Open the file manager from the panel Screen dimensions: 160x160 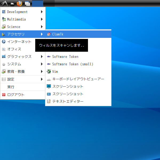click(x=12, y=3)
